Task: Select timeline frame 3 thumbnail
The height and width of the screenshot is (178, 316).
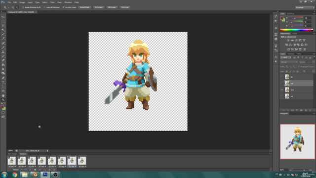Action: tap(32, 161)
